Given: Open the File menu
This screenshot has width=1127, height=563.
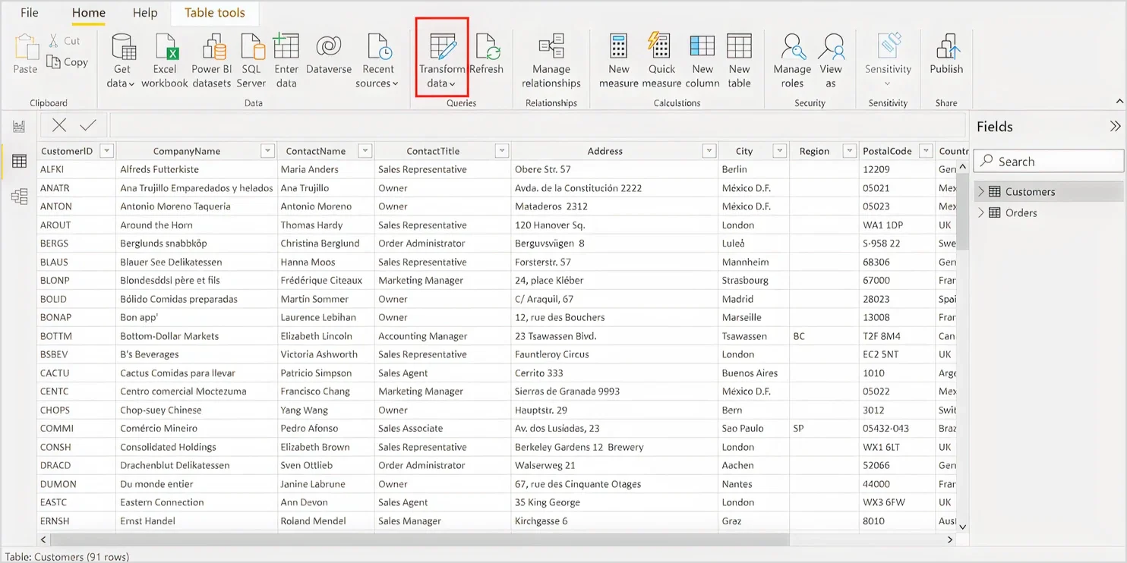Looking at the screenshot, I should [29, 13].
